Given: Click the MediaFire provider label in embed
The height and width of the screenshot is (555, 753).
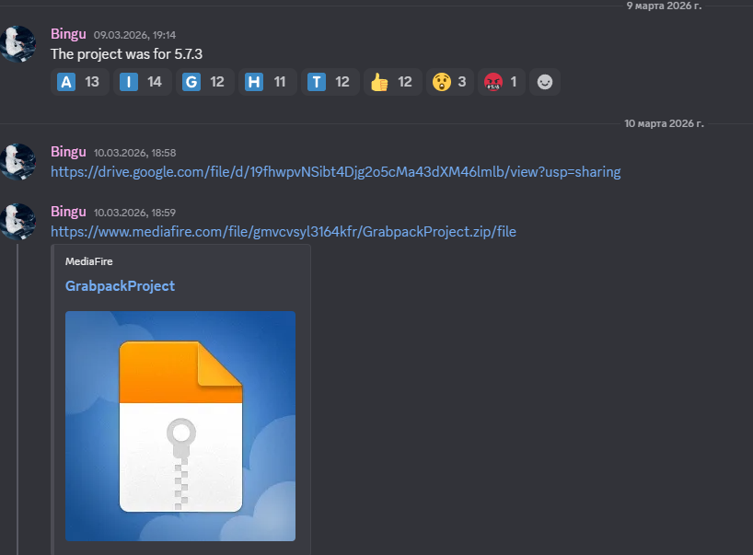Looking at the screenshot, I should click(89, 261).
